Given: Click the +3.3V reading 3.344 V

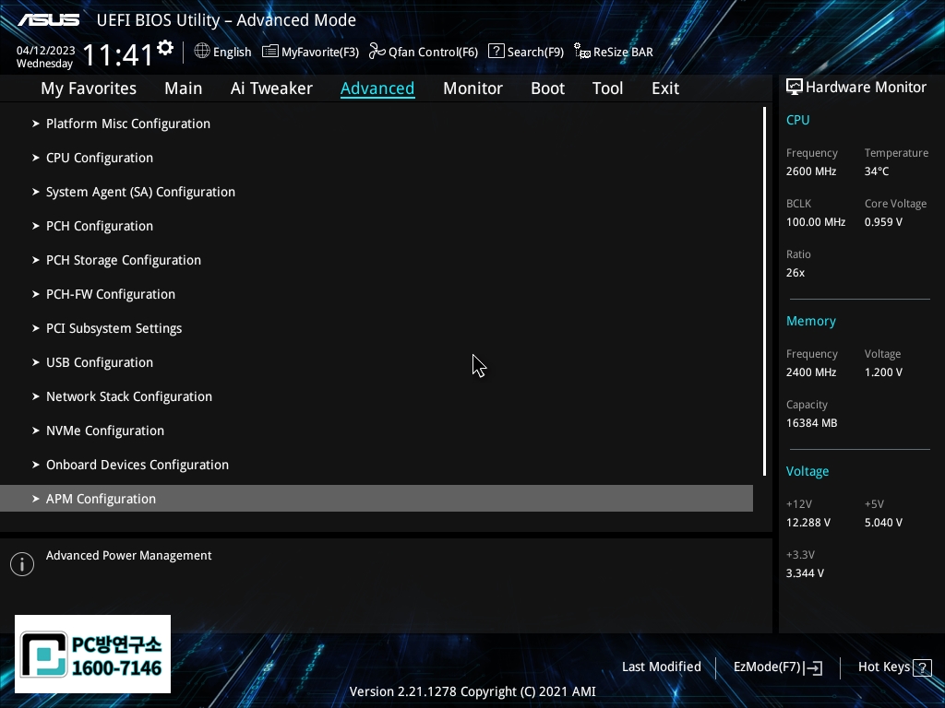Looking at the screenshot, I should point(805,573).
